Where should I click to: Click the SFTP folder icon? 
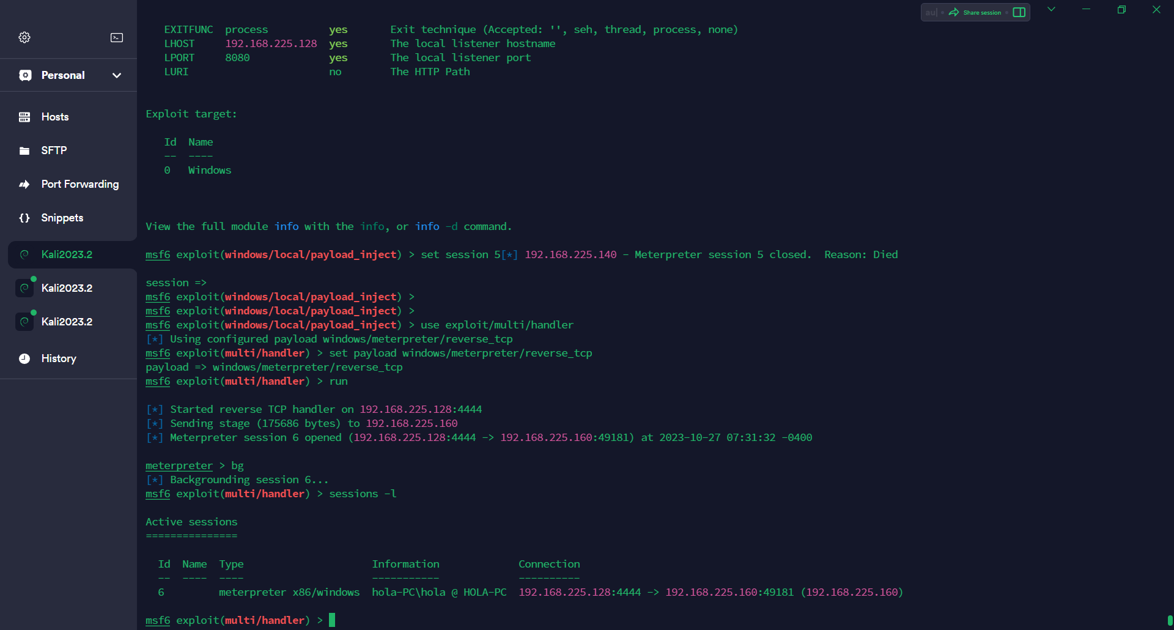[24, 150]
